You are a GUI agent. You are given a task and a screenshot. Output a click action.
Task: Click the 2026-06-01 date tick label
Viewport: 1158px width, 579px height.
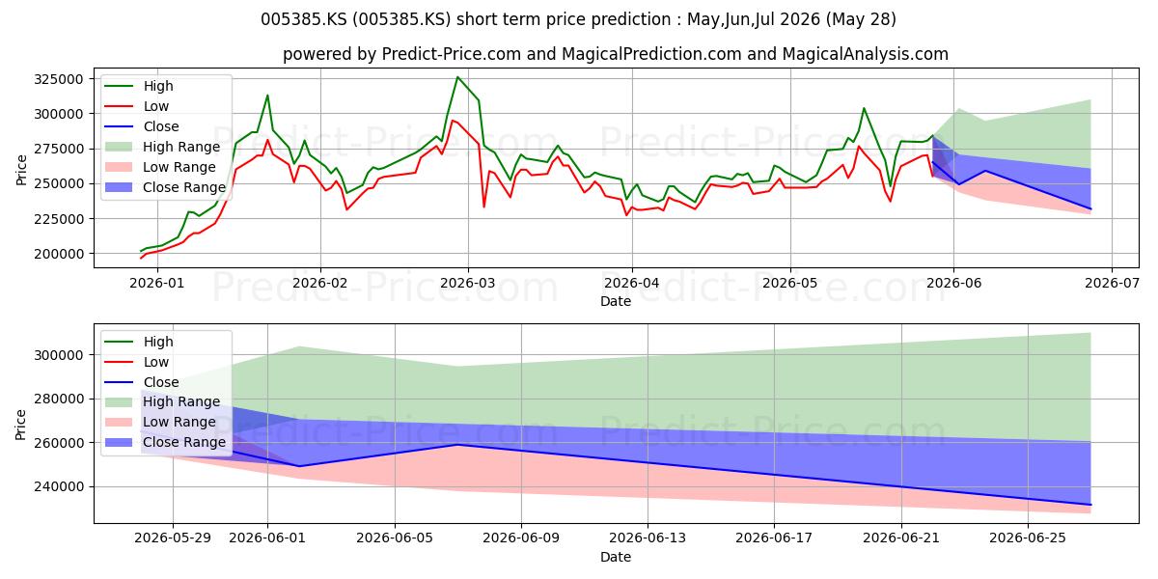pyautogui.click(x=268, y=539)
